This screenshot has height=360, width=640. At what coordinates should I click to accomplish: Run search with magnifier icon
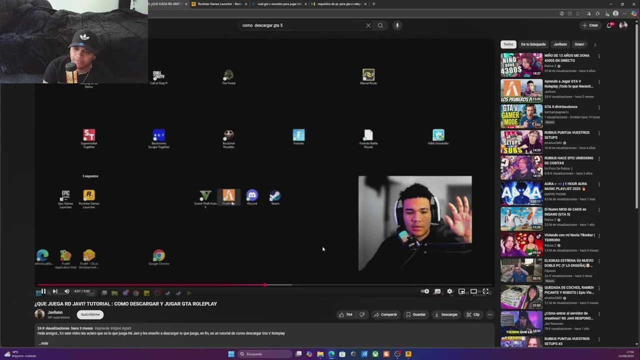click(x=380, y=25)
